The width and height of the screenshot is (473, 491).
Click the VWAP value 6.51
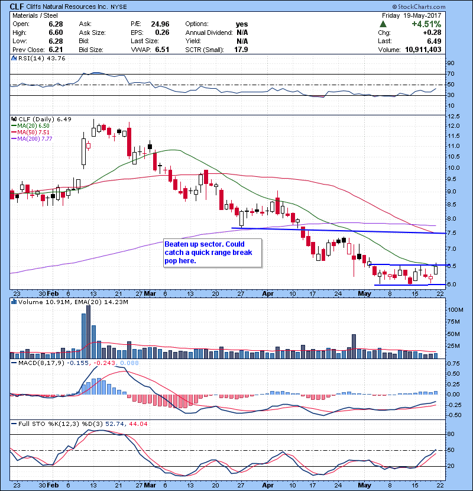[x=162, y=50]
